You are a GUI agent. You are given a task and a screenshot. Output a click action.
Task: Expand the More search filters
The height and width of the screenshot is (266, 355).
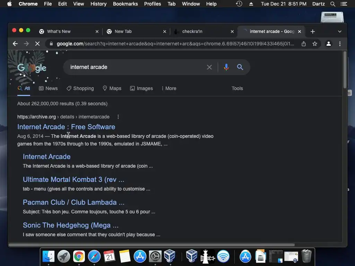169,88
